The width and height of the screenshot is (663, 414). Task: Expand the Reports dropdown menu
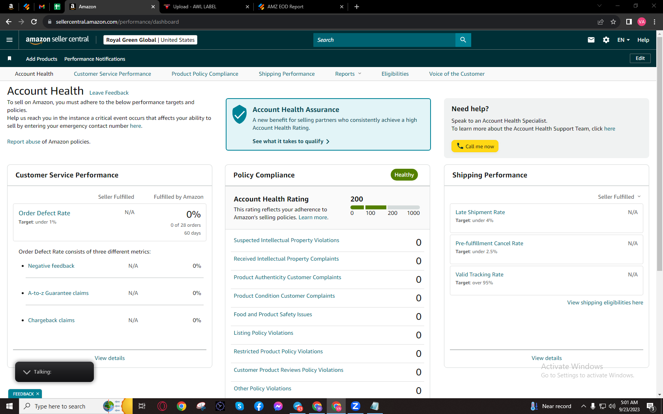348,74
